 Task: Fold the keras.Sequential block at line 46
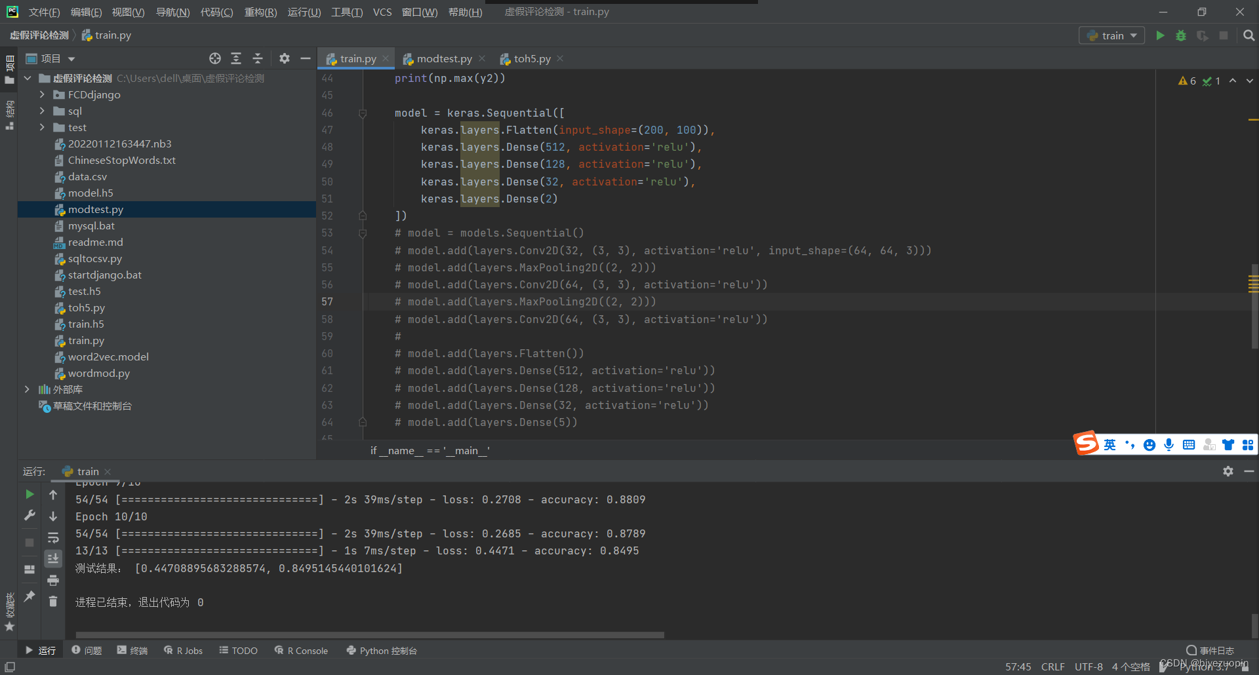[x=363, y=113]
